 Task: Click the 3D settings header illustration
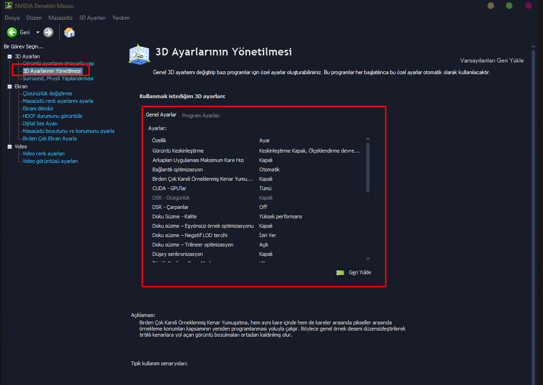click(139, 54)
